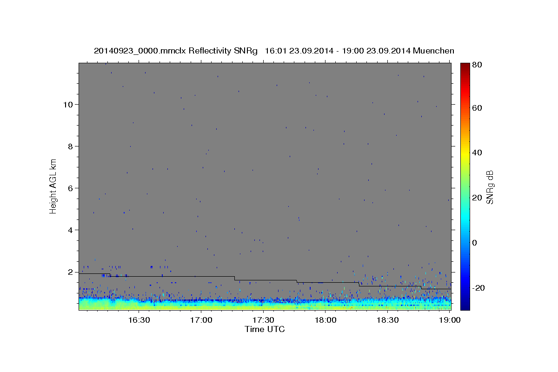The height and width of the screenshot is (372, 558).
Task: Click the 17:00 time tick label
Action: pos(201,320)
